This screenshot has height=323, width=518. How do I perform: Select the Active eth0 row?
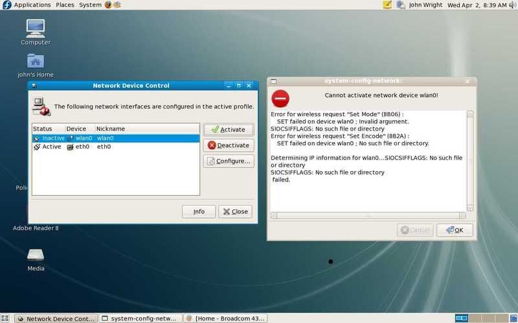click(x=116, y=147)
